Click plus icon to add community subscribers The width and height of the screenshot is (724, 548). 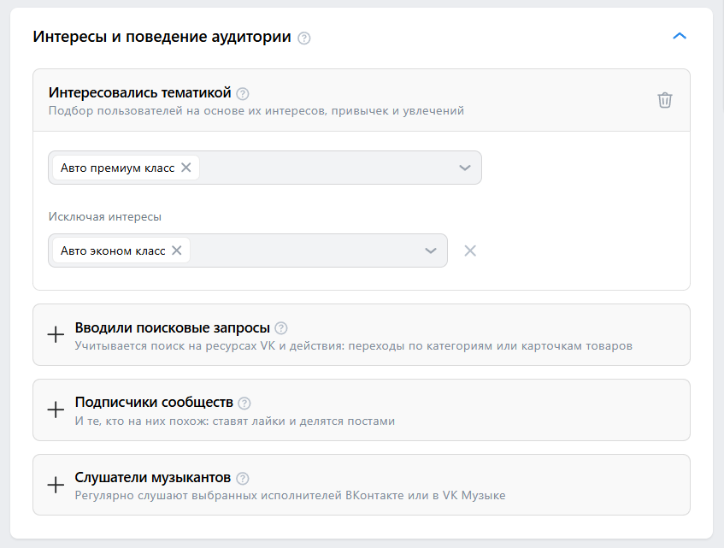tap(56, 410)
